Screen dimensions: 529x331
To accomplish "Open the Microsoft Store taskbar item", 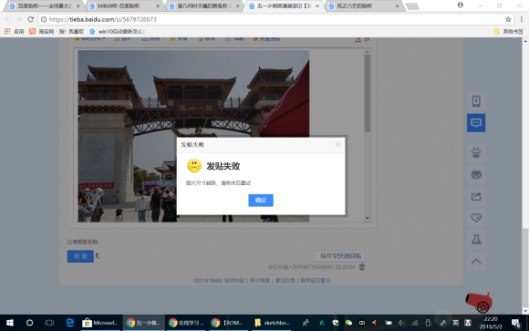I will 100,323.
